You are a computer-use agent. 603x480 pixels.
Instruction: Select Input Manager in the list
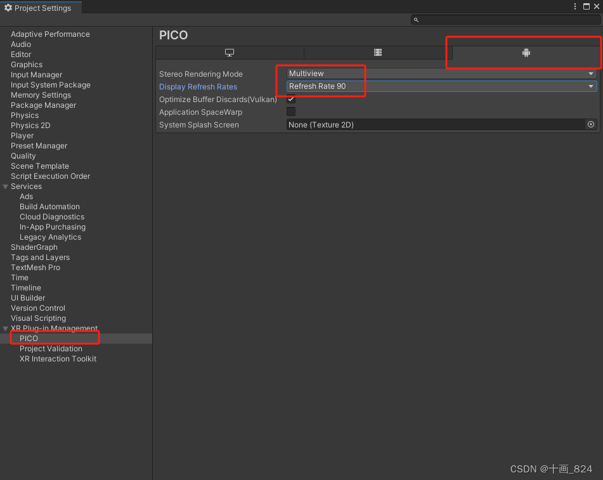click(x=37, y=75)
